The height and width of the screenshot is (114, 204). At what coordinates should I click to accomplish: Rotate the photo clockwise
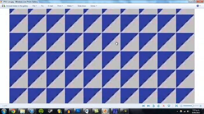coord(158,106)
